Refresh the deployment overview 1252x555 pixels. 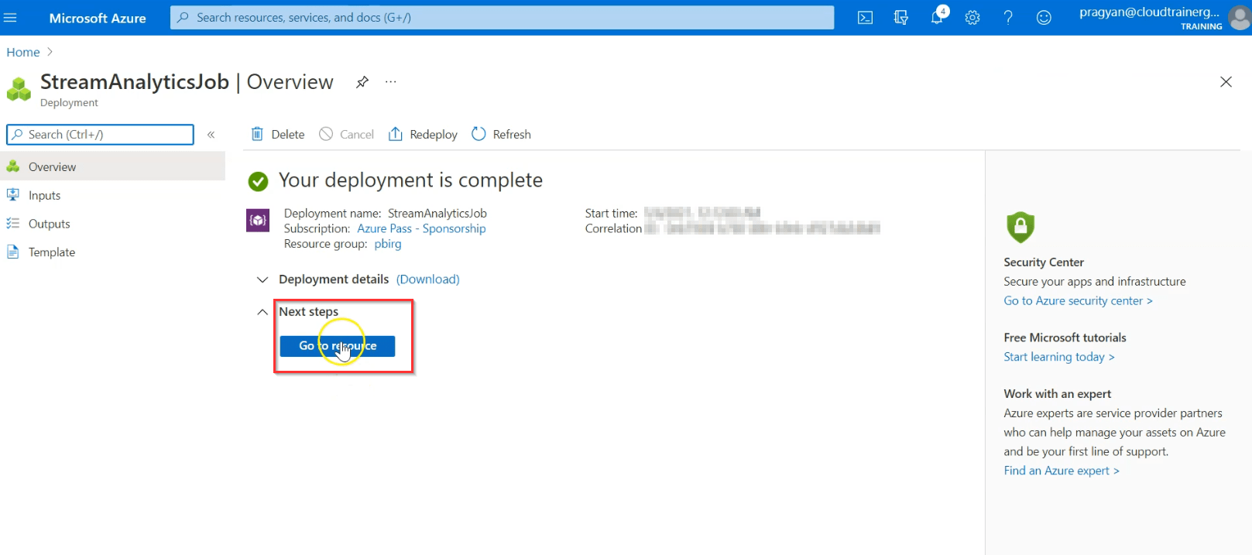501,134
